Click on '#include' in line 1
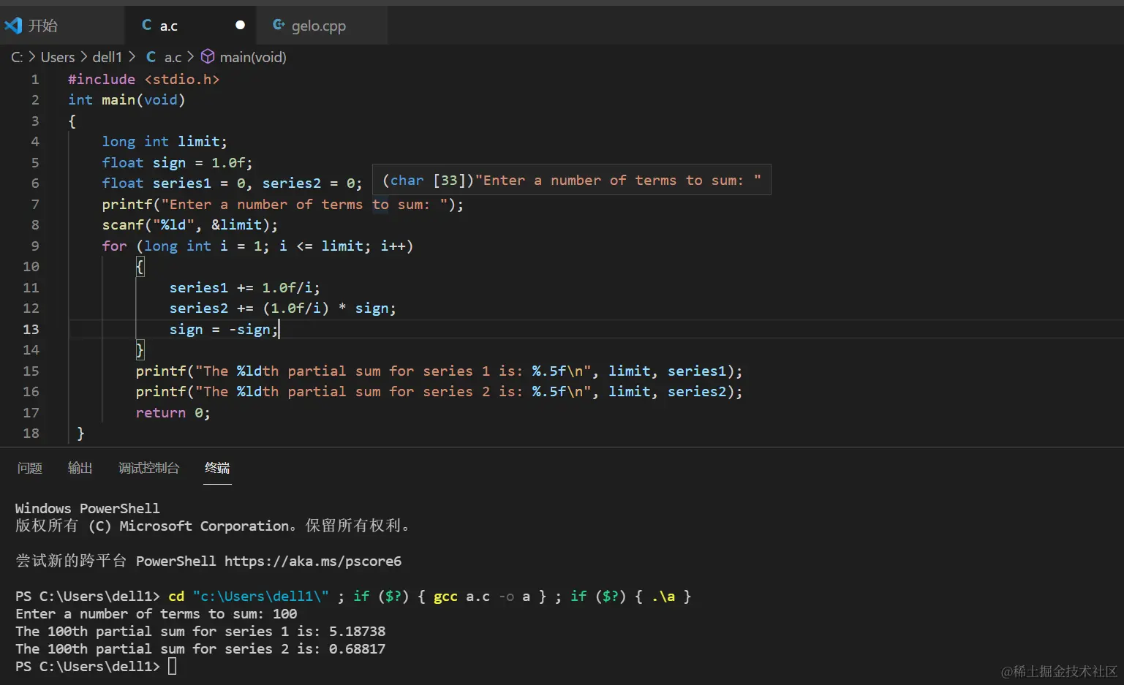The width and height of the screenshot is (1124, 685). tap(102, 79)
